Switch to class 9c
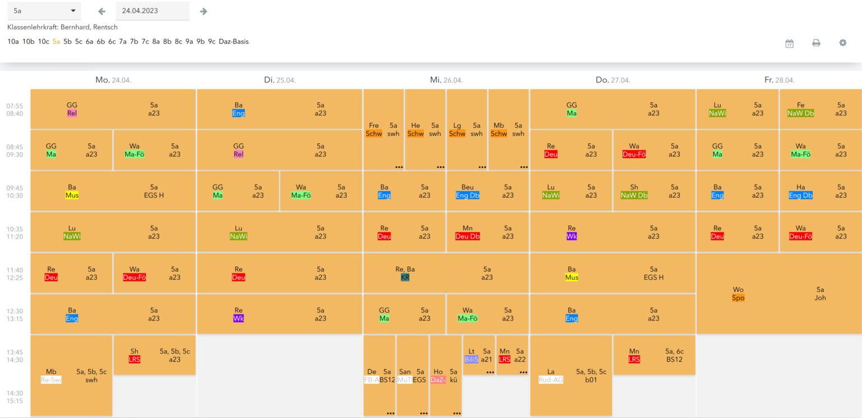This screenshot has width=862, height=418. coord(212,41)
